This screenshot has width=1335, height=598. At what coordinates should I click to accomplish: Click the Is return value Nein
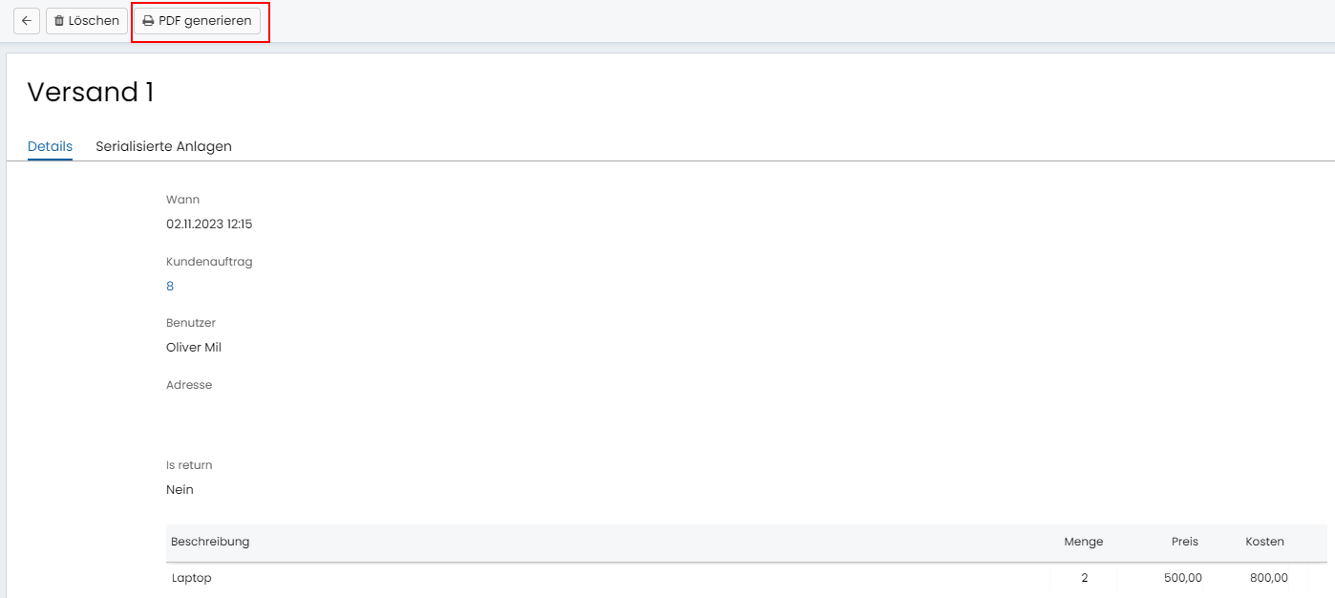[180, 489]
